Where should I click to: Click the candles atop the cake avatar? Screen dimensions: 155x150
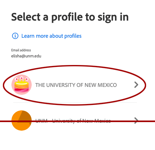tap(22, 79)
